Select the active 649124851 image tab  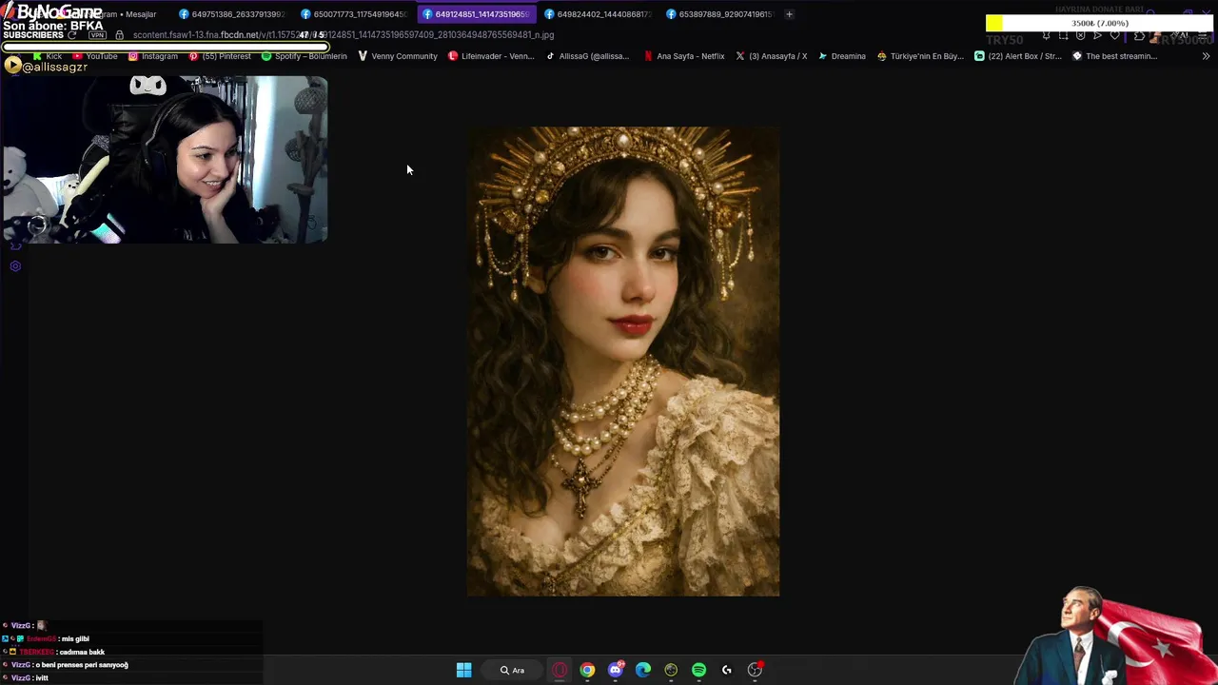click(476, 14)
